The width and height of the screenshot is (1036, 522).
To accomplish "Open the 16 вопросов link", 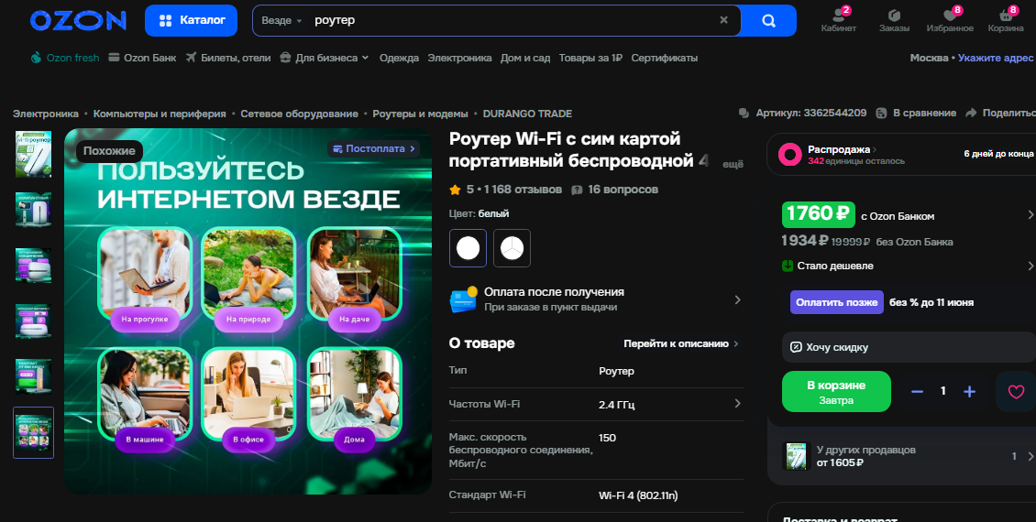I will 615,190.
